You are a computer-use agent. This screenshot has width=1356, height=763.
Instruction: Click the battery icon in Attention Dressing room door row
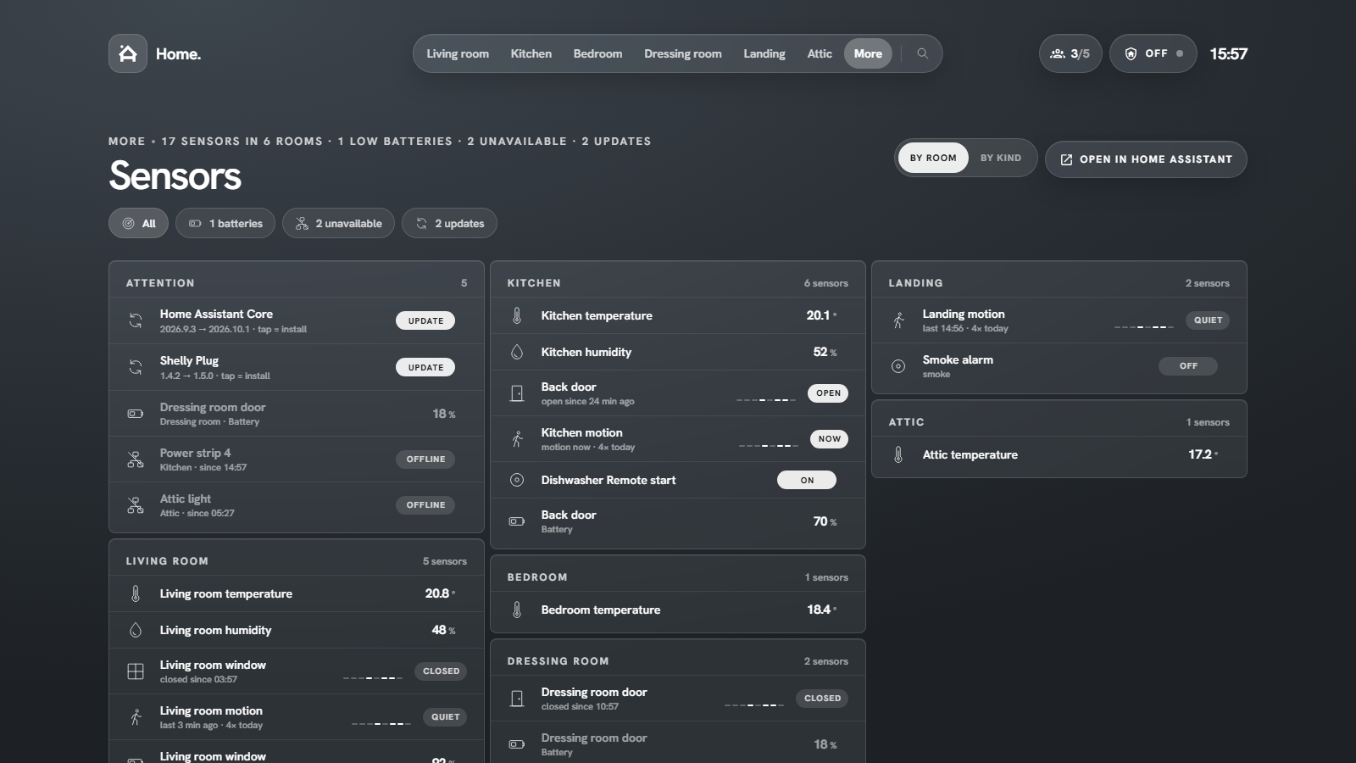coord(136,414)
